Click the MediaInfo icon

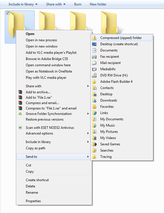click(x=94, y=69)
